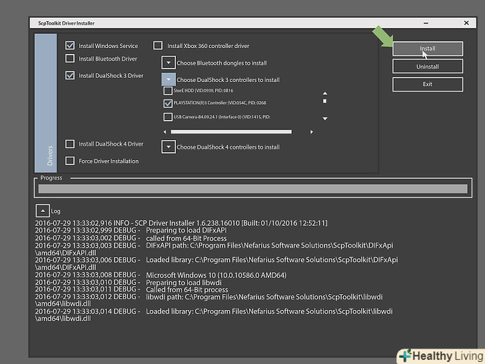
Task: Check the USB Camera device entry
Action: pyautogui.click(x=168, y=117)
